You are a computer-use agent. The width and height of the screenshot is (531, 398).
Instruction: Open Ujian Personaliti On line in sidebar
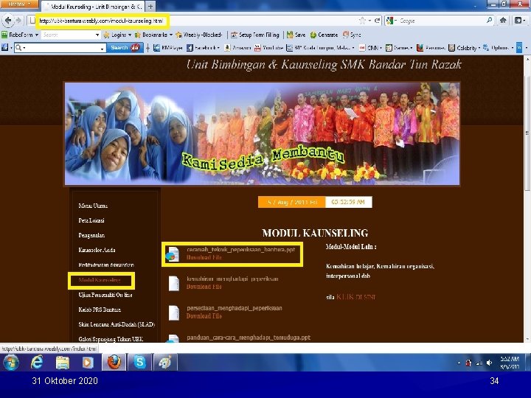tap(105, 295)
